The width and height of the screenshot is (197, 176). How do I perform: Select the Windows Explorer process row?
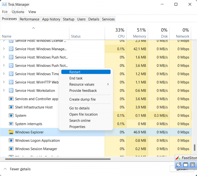pos(96,132)
